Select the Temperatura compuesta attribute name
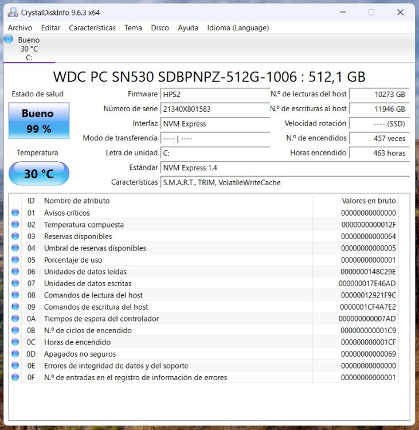 coord(84,225)
